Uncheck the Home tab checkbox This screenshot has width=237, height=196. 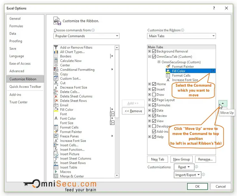[154, 84]
